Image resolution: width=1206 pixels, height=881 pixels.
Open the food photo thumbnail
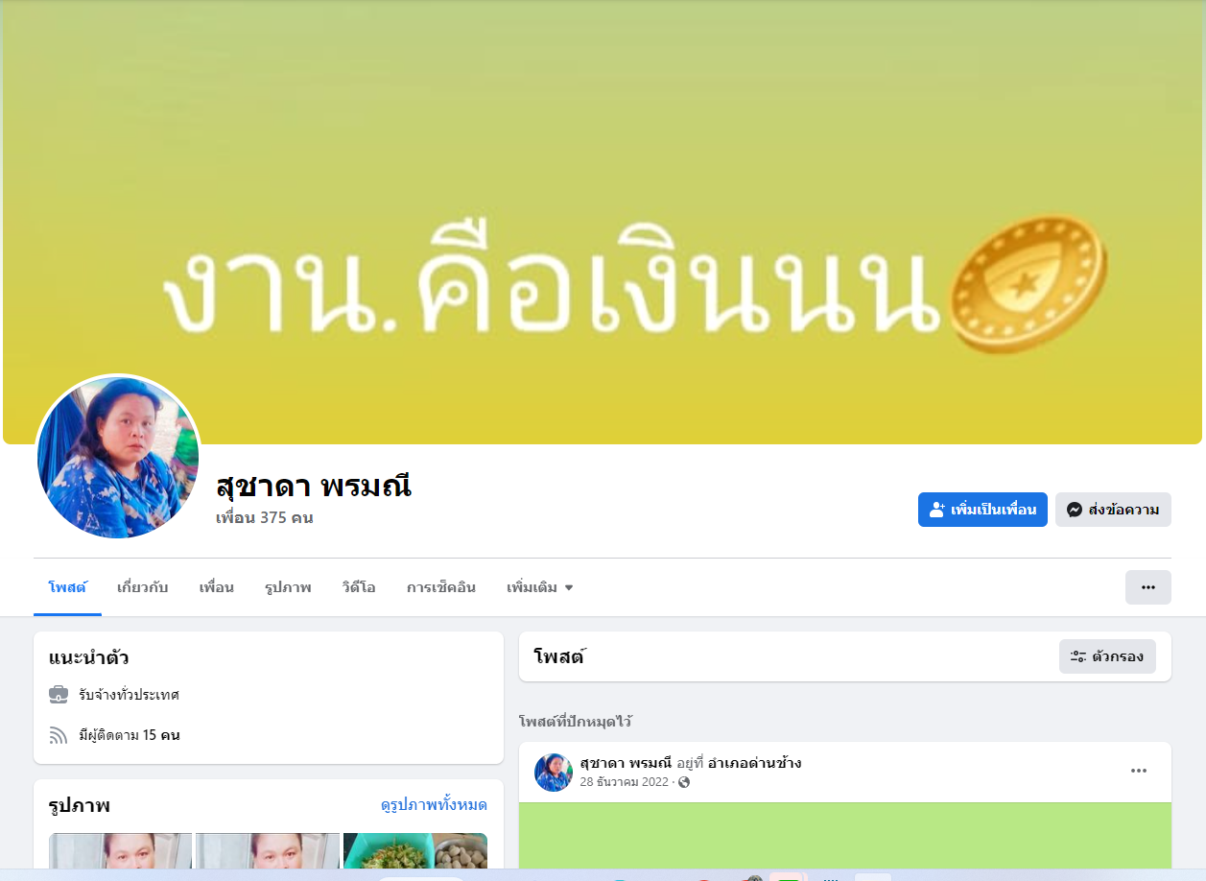pyautogui.click(x=415, y=850)
